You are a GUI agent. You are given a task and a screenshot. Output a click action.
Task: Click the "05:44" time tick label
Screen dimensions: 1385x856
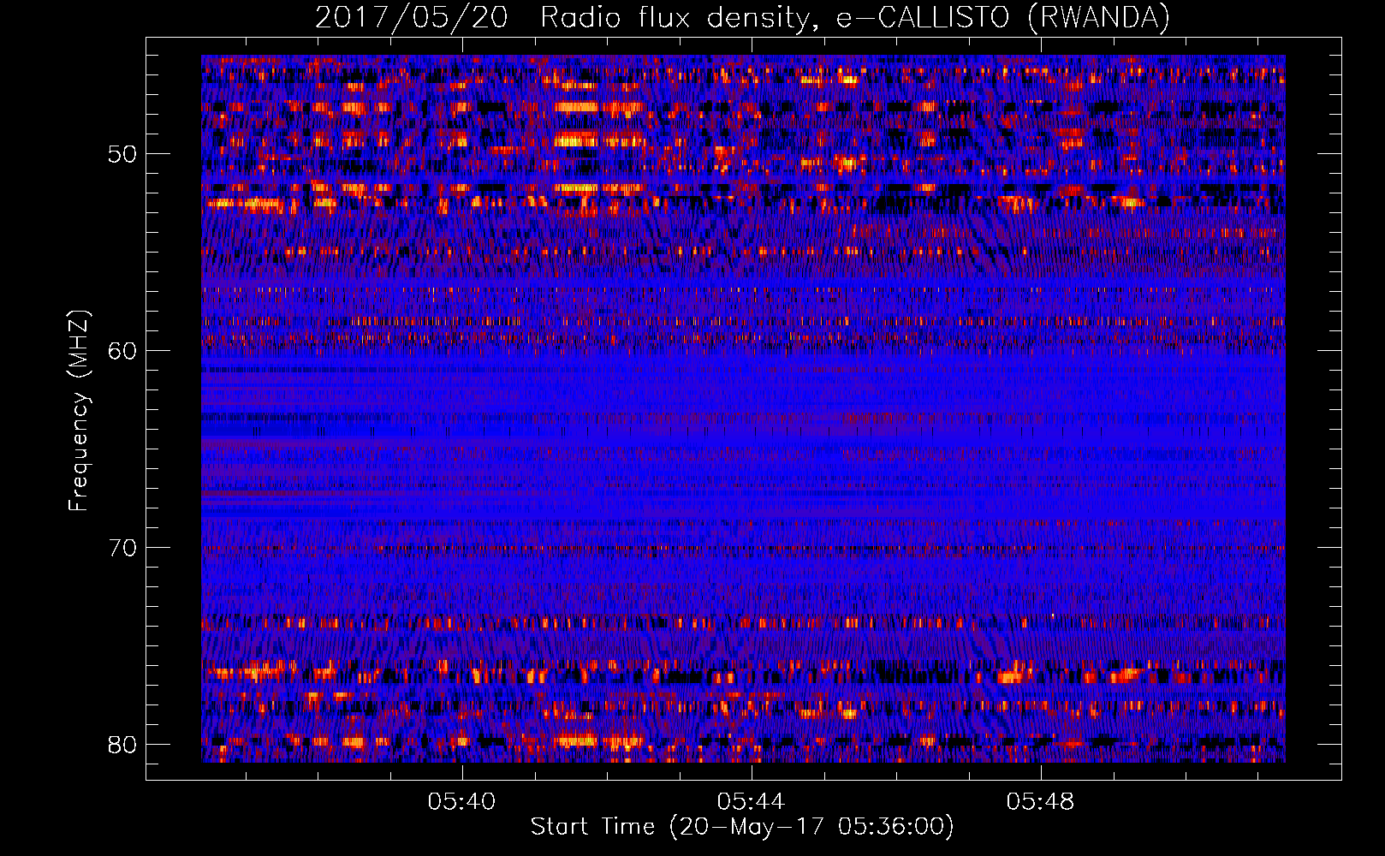click(x=752, y=802)
